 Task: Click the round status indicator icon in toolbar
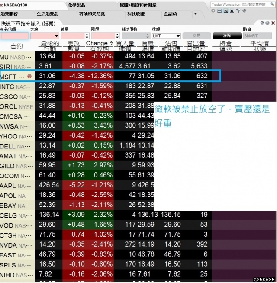coord(213,11)
